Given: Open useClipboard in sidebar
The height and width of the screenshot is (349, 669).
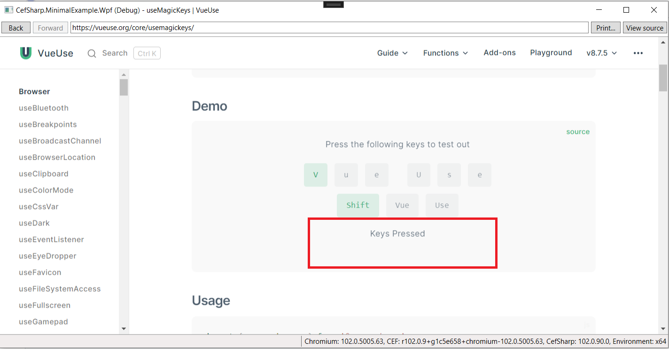Looking at the screenshot, I should pyautogui.click(x=44, y=174).
